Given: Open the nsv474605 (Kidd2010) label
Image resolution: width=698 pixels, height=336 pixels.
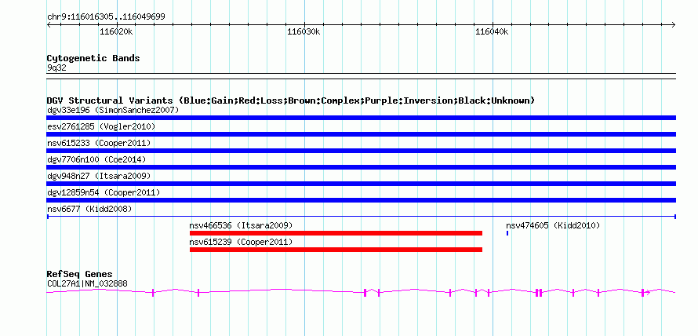Looking at the screenshot, I should click(554, 225).
